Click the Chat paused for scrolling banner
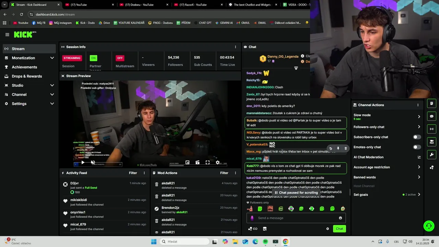 [296, 192]
